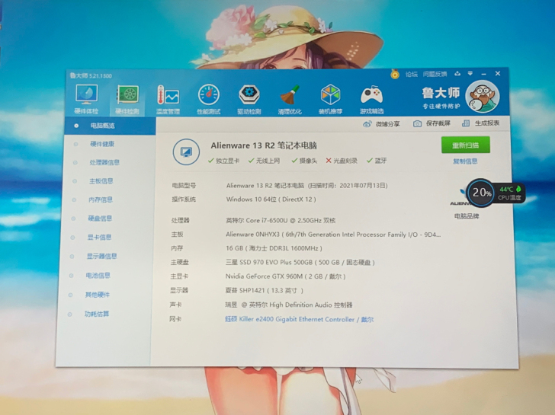The image size is (555, 415).
Task: Click Alienware 0NHYX3 motherboard value
Action: 333,235
